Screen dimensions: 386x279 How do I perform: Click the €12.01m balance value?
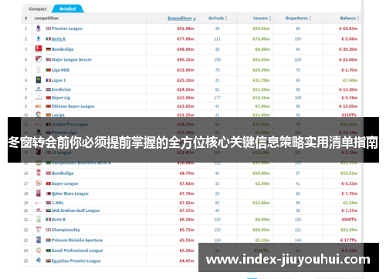(x=349, y=173)
